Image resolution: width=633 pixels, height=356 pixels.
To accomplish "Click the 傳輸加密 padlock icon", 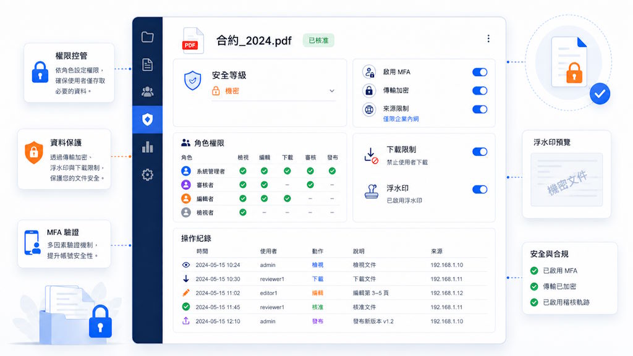I will 369,90.
